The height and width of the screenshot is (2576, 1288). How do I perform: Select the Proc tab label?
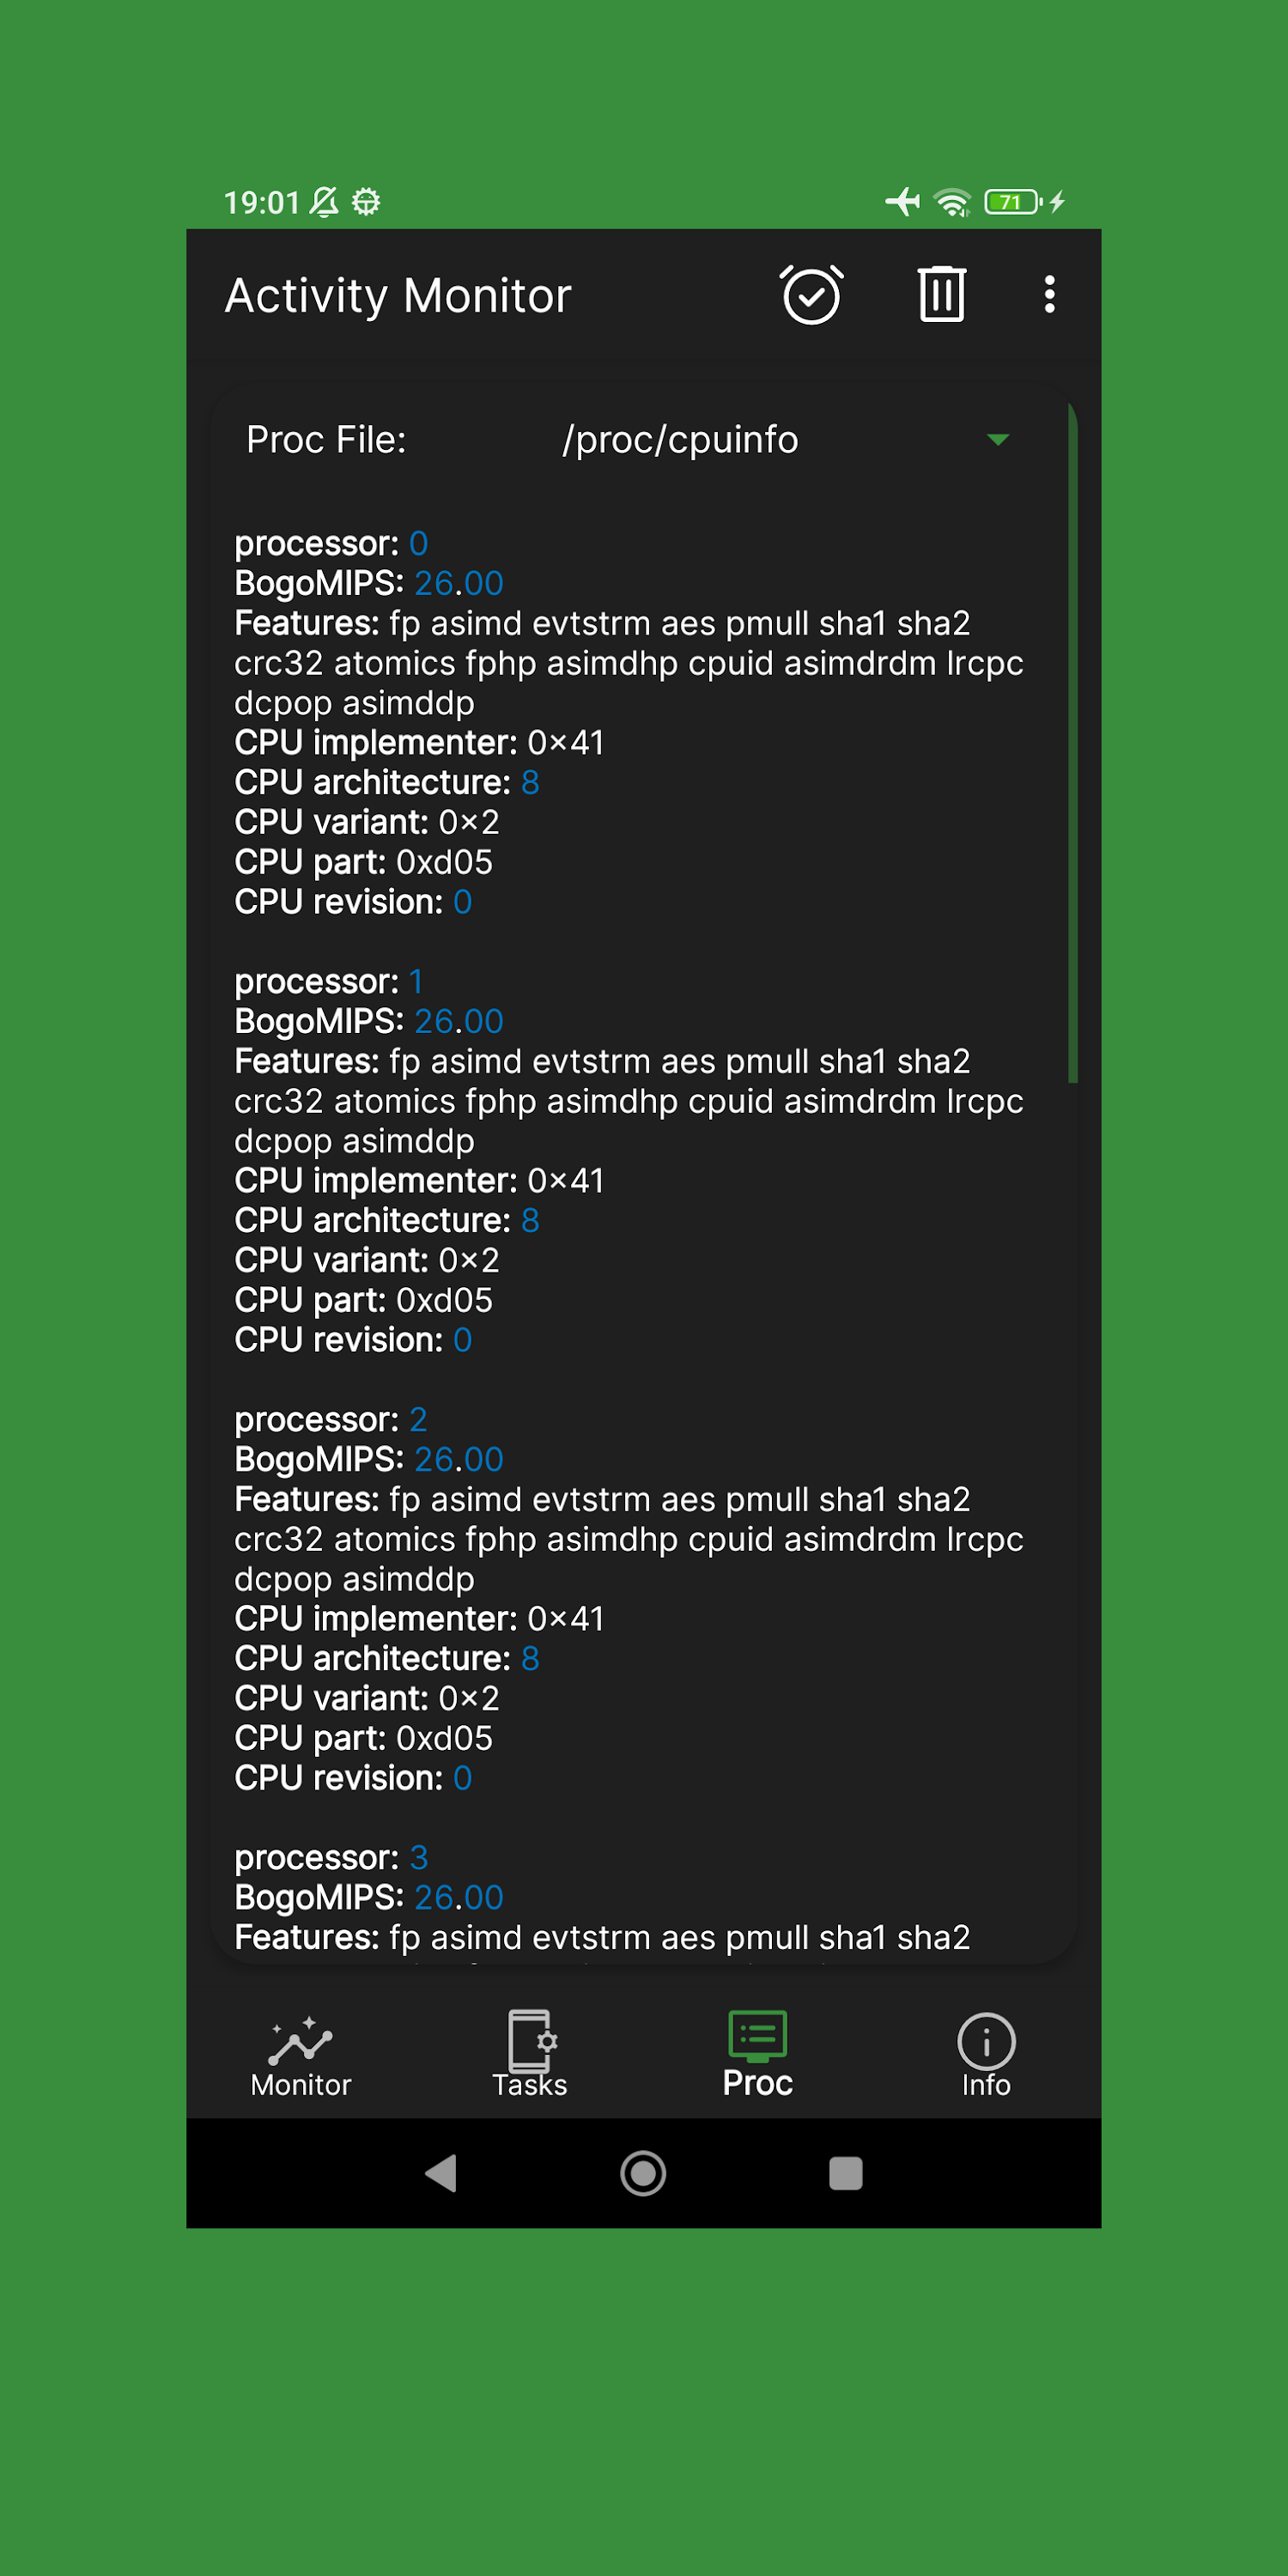pyautogui.click(x=758, y=2083)
